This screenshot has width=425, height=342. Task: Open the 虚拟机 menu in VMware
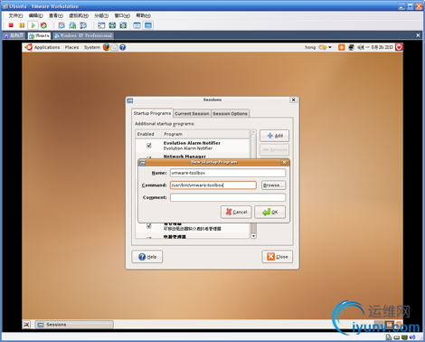point(79,15)
